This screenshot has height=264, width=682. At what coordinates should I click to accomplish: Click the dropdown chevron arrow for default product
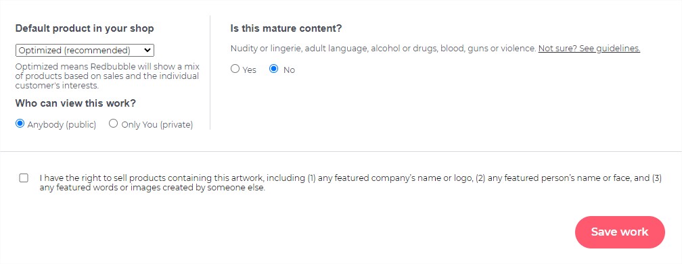(x=147, y=51)
